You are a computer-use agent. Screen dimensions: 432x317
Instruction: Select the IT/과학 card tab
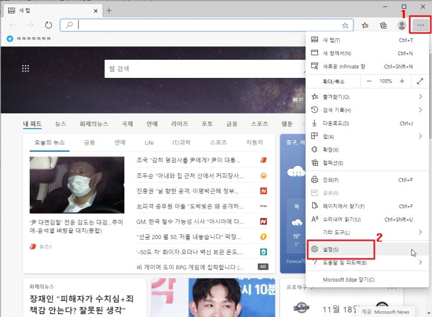181,143
